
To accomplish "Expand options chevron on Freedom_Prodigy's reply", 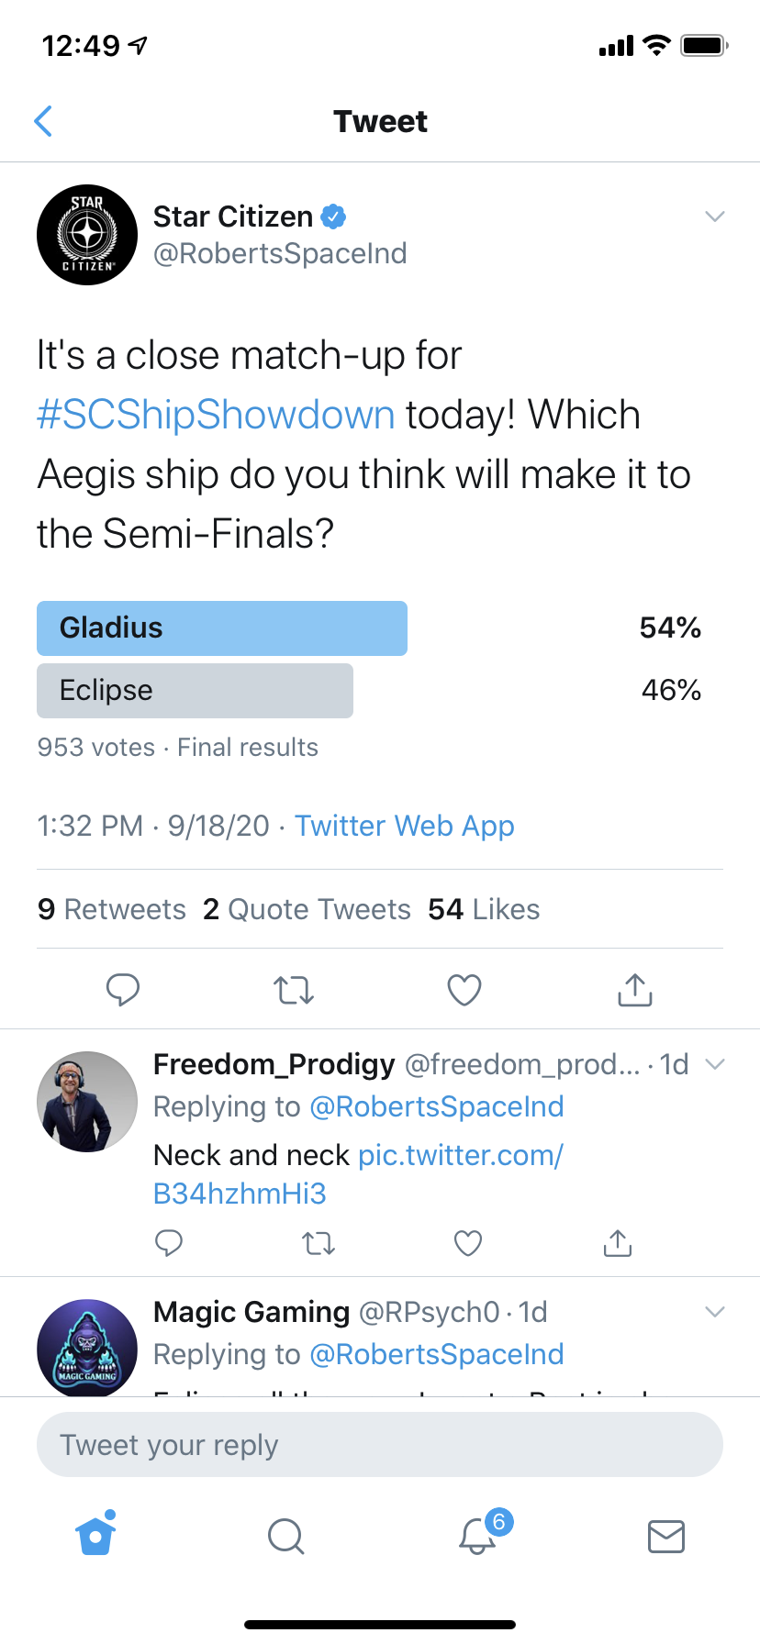I will pyautogui.click(x=715, y=1064).
